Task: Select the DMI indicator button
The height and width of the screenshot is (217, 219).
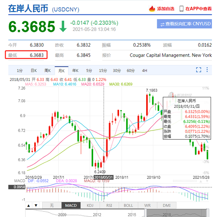Action: [166, 205]
